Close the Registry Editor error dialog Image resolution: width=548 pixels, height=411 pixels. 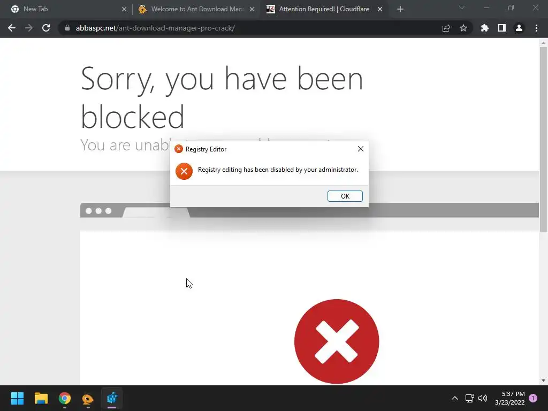(361, 149)
